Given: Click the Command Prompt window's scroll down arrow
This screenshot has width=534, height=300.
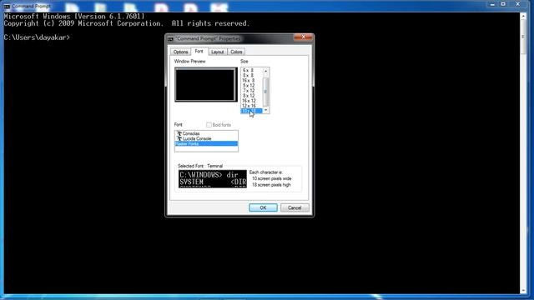Looking at the screenshot, I should pos(523,291).
